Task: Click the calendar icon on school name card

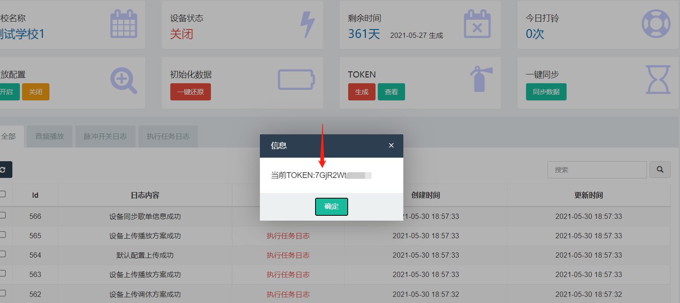Action: [124, 25]
